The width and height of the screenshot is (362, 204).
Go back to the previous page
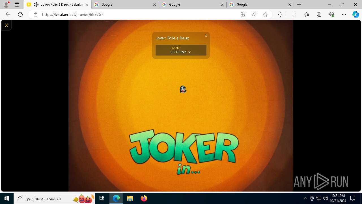click(x=8, y=14)
